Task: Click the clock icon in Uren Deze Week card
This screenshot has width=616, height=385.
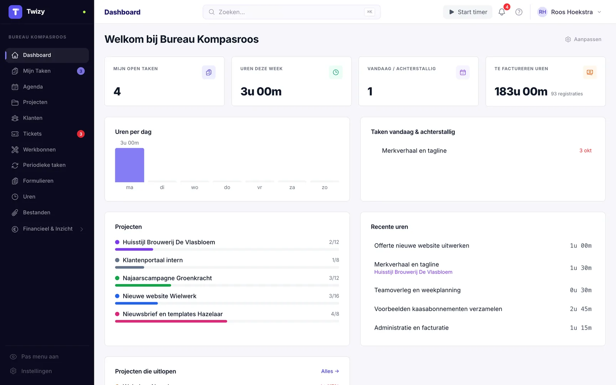Action: coord(336,72)
